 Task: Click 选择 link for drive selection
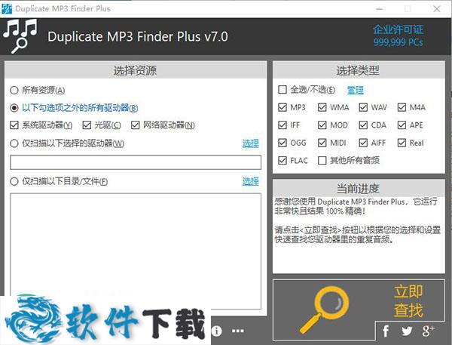click(x=251, y=143)
